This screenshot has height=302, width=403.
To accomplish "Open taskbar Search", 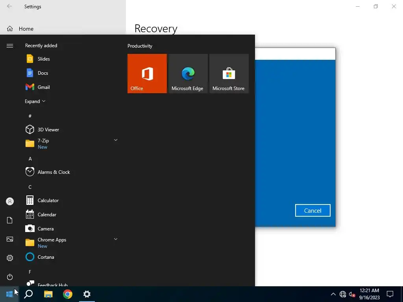I will click(x=28, y=294).
